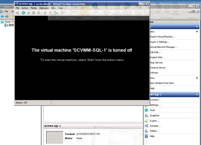Screen dimensions: 201x145
Task: Open Action menu in Virtual Machine Connection
Action: [25, 8]
